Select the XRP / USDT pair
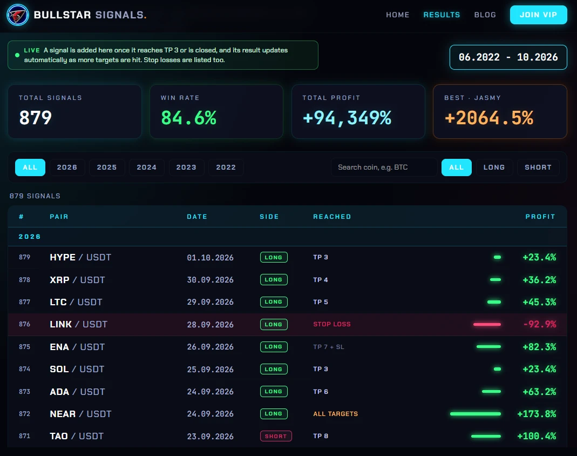 [x=77, y=280]
